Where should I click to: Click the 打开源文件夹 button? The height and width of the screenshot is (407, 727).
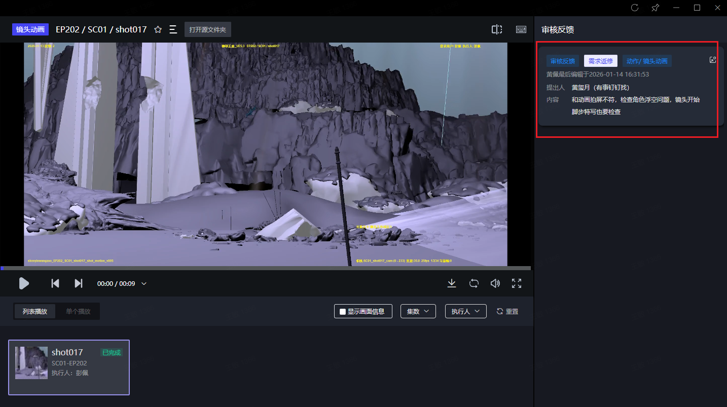point(207,29)
